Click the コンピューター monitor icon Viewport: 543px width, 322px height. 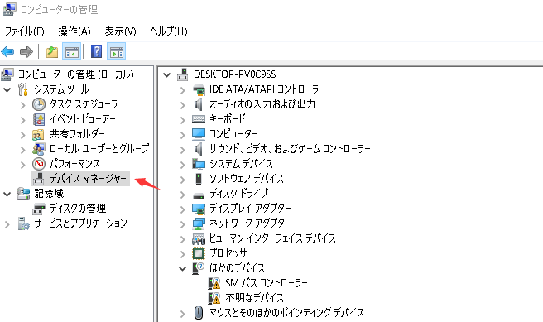point(199,134)
